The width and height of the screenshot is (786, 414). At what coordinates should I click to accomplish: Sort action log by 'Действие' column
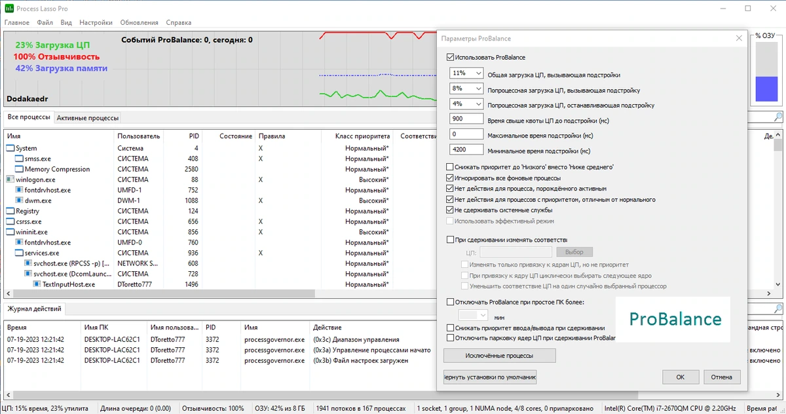point(373,327)
